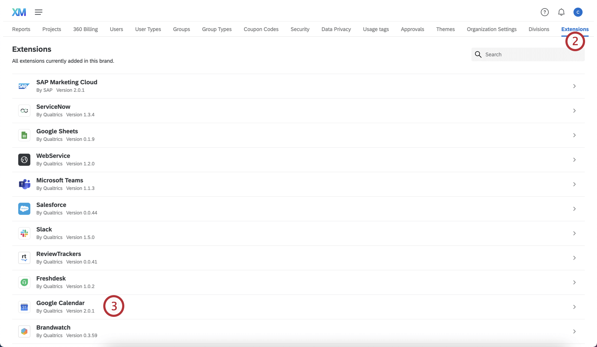Click the Google Calendar extension icon
This screenshot has height=347, width=597.
click(24, 307)
